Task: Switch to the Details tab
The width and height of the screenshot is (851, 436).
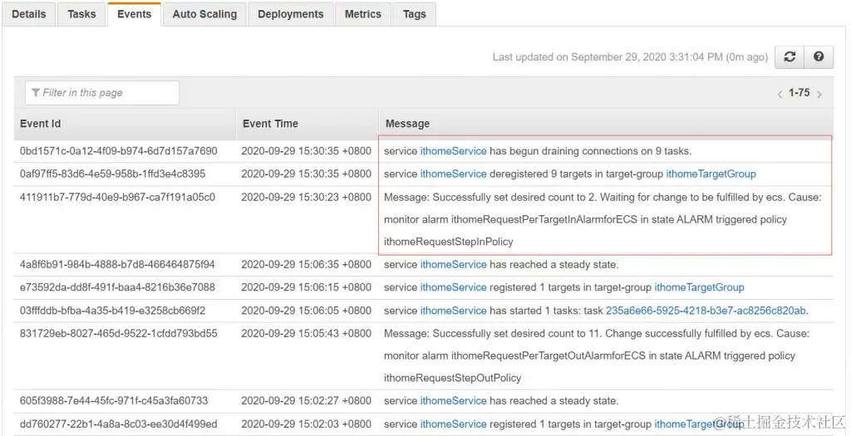Action: [29, 14]
